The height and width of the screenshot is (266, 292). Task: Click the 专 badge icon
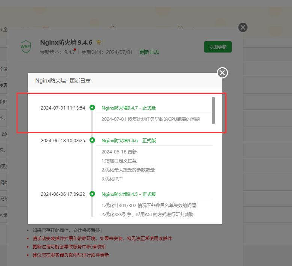[x=99, y=42]
